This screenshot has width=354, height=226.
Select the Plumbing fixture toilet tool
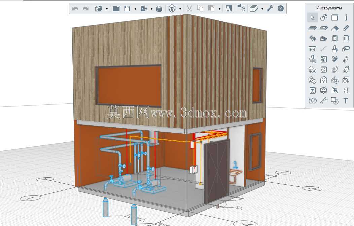[313, 59]
